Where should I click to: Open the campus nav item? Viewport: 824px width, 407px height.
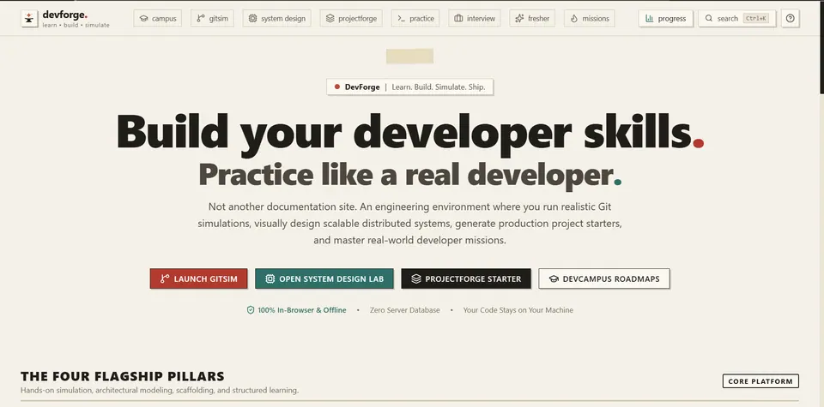pos(158,18)
